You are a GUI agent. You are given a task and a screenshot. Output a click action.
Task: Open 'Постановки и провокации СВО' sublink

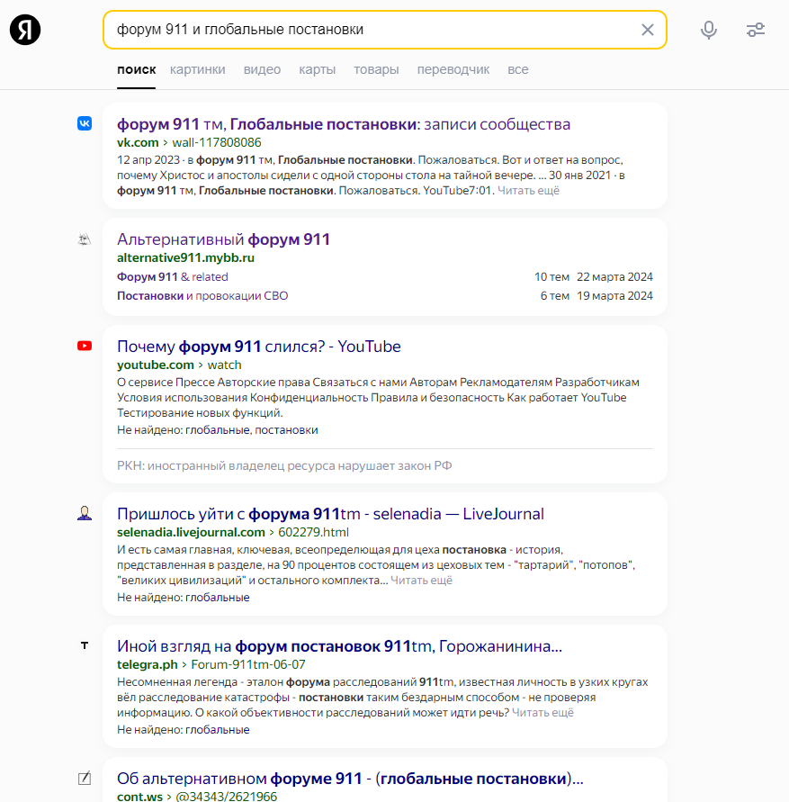[x=202, y=295]
